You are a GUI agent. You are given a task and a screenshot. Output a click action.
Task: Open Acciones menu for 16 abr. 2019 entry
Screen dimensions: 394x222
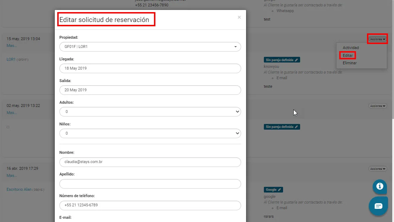(x=378, y=169)
